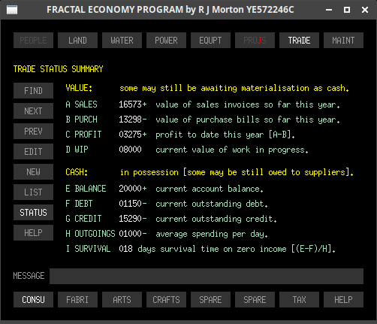The height and width of the screenshot is (324, 377).
Task: Maximize the Fractal Economy window
Action: click(x=347, y=10)
